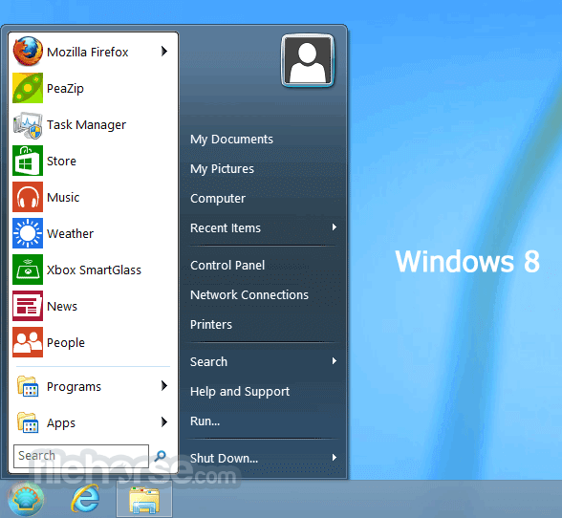Click the 'News' label
This screenshot has height=518, width=562.
point(62,307)
